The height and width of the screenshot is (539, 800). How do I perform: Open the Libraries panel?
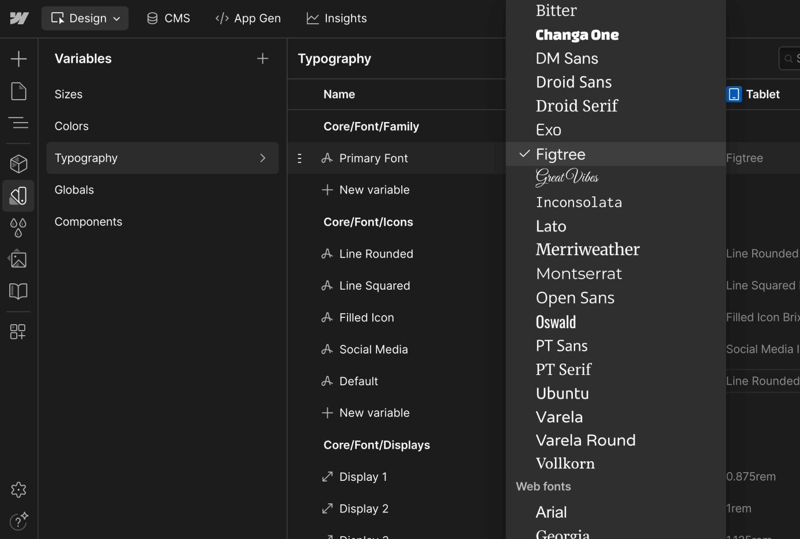click(x=18, y=291)
